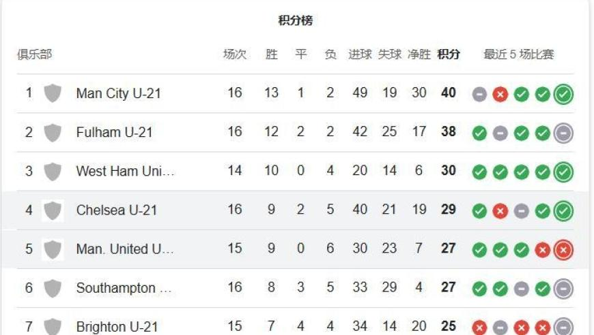Click the 进球 column header
Screen dimensions: 594x335
[360, 54]
